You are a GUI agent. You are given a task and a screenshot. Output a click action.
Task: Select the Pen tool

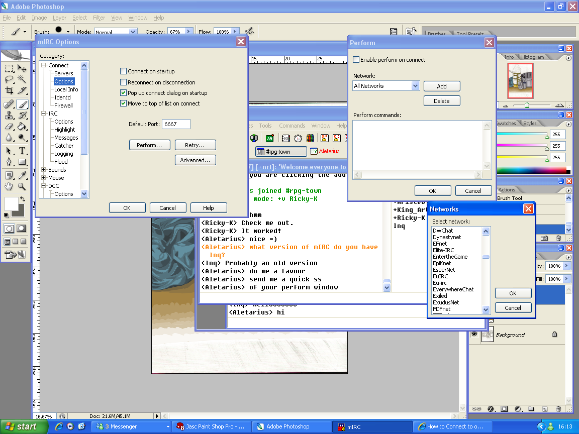tap(9, 162)
